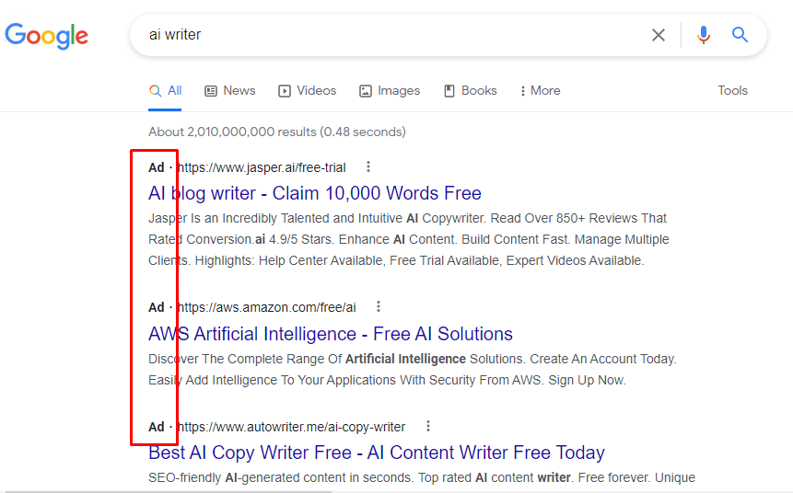Submit search with magnifying glass icon

pos(740,35)
